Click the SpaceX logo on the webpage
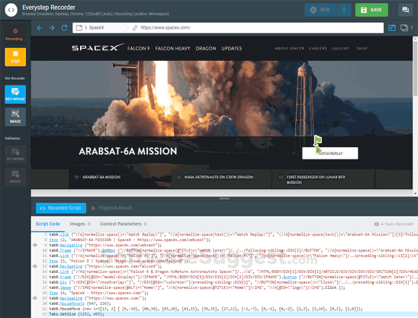418x318 pixels. [x=98, y=47]
